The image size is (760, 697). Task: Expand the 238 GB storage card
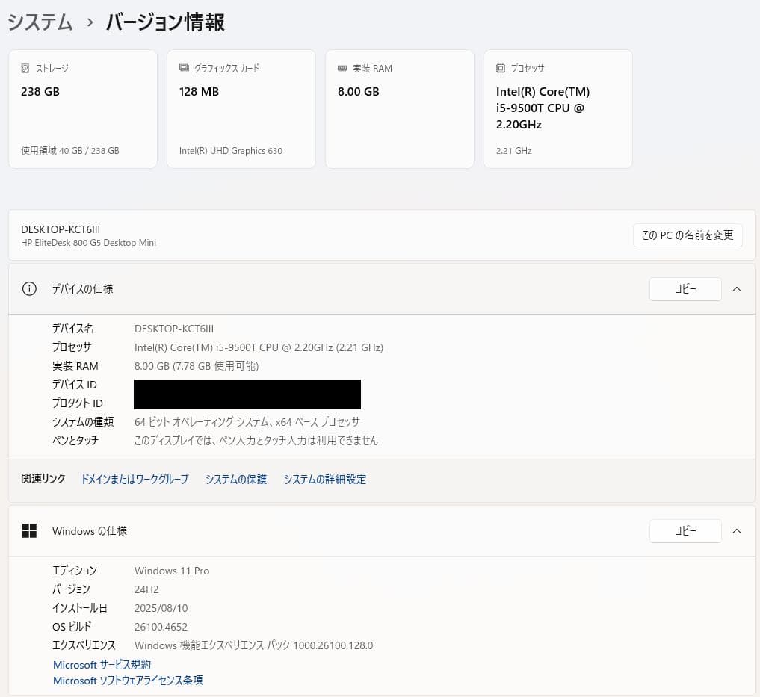(x=82, y=108)
